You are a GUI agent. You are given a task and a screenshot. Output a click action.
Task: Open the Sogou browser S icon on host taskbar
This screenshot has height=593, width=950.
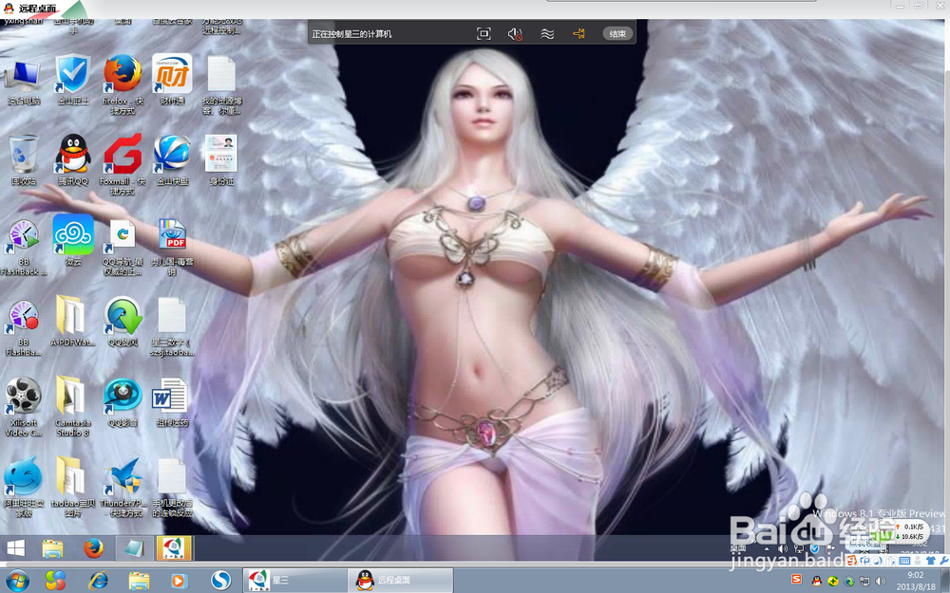[220, 581]
